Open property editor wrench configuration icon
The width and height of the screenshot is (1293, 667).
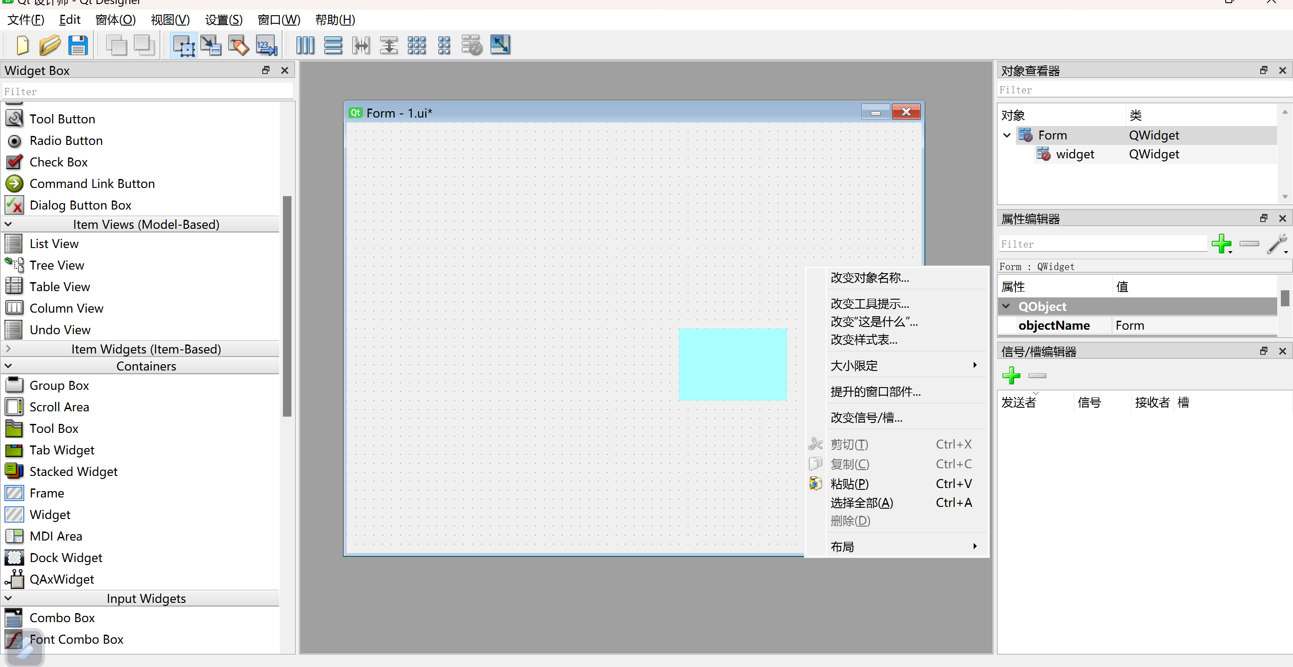1277,244
